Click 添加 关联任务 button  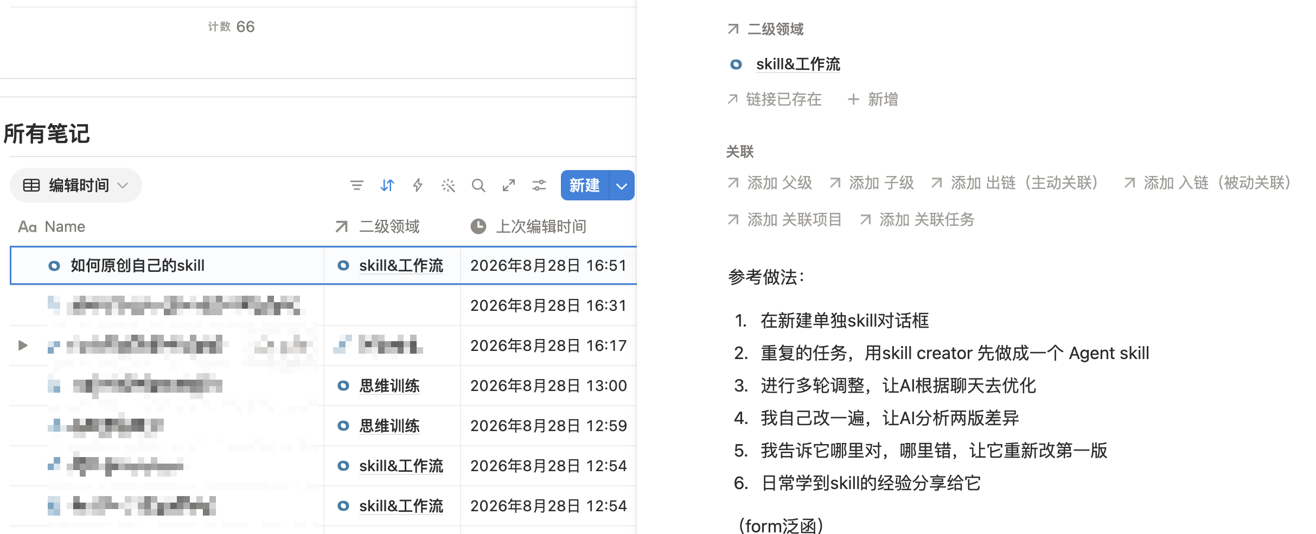coord(917,219)
